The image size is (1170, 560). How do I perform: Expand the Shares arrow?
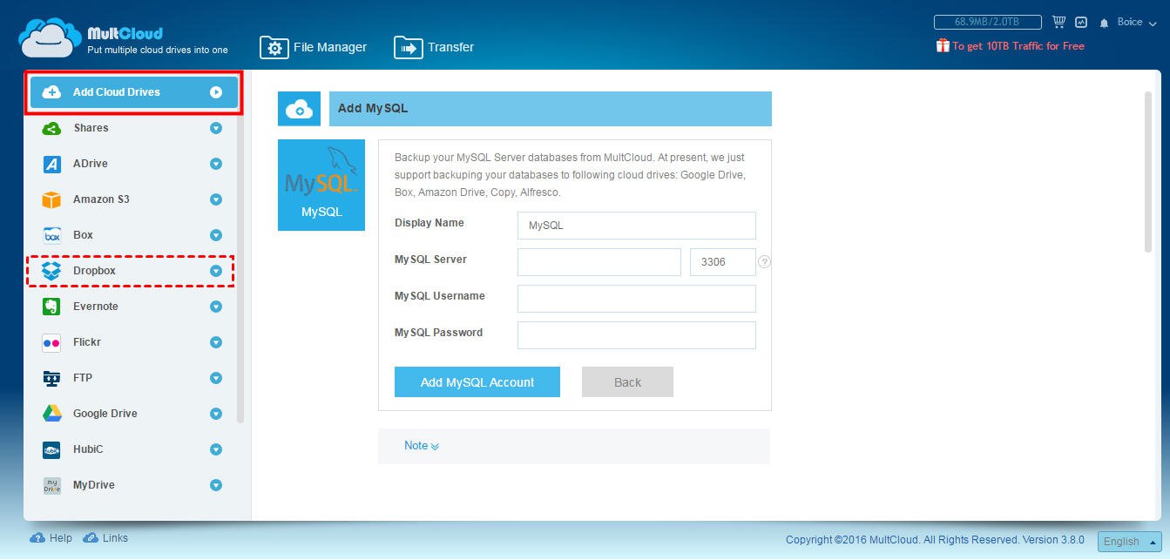[216, 128]
